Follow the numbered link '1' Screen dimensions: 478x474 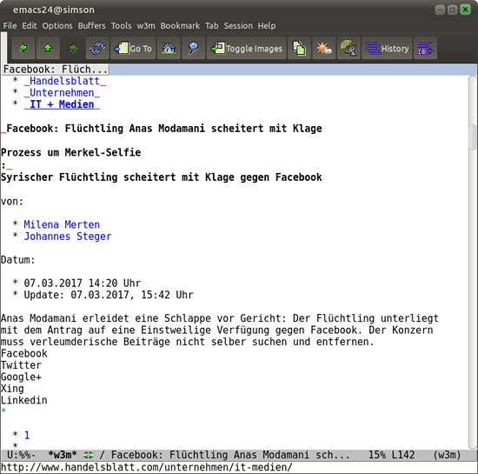[27, 435]
